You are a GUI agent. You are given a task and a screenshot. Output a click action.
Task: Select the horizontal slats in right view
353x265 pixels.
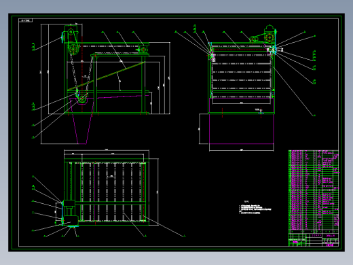[242, 72]
